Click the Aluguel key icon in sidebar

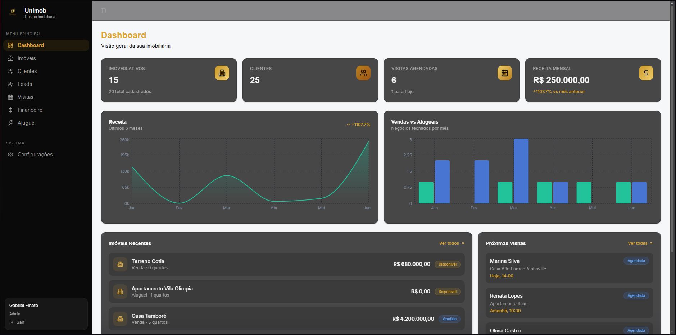(10, 123)
